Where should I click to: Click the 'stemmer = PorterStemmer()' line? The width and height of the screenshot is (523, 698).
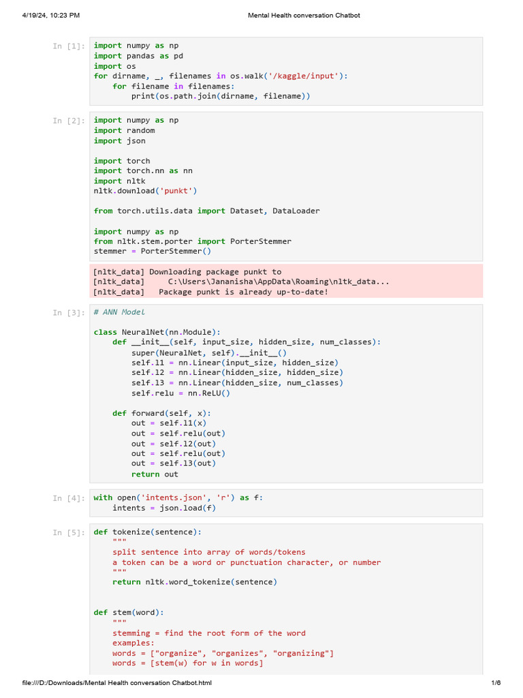click(x=153, y=252)
